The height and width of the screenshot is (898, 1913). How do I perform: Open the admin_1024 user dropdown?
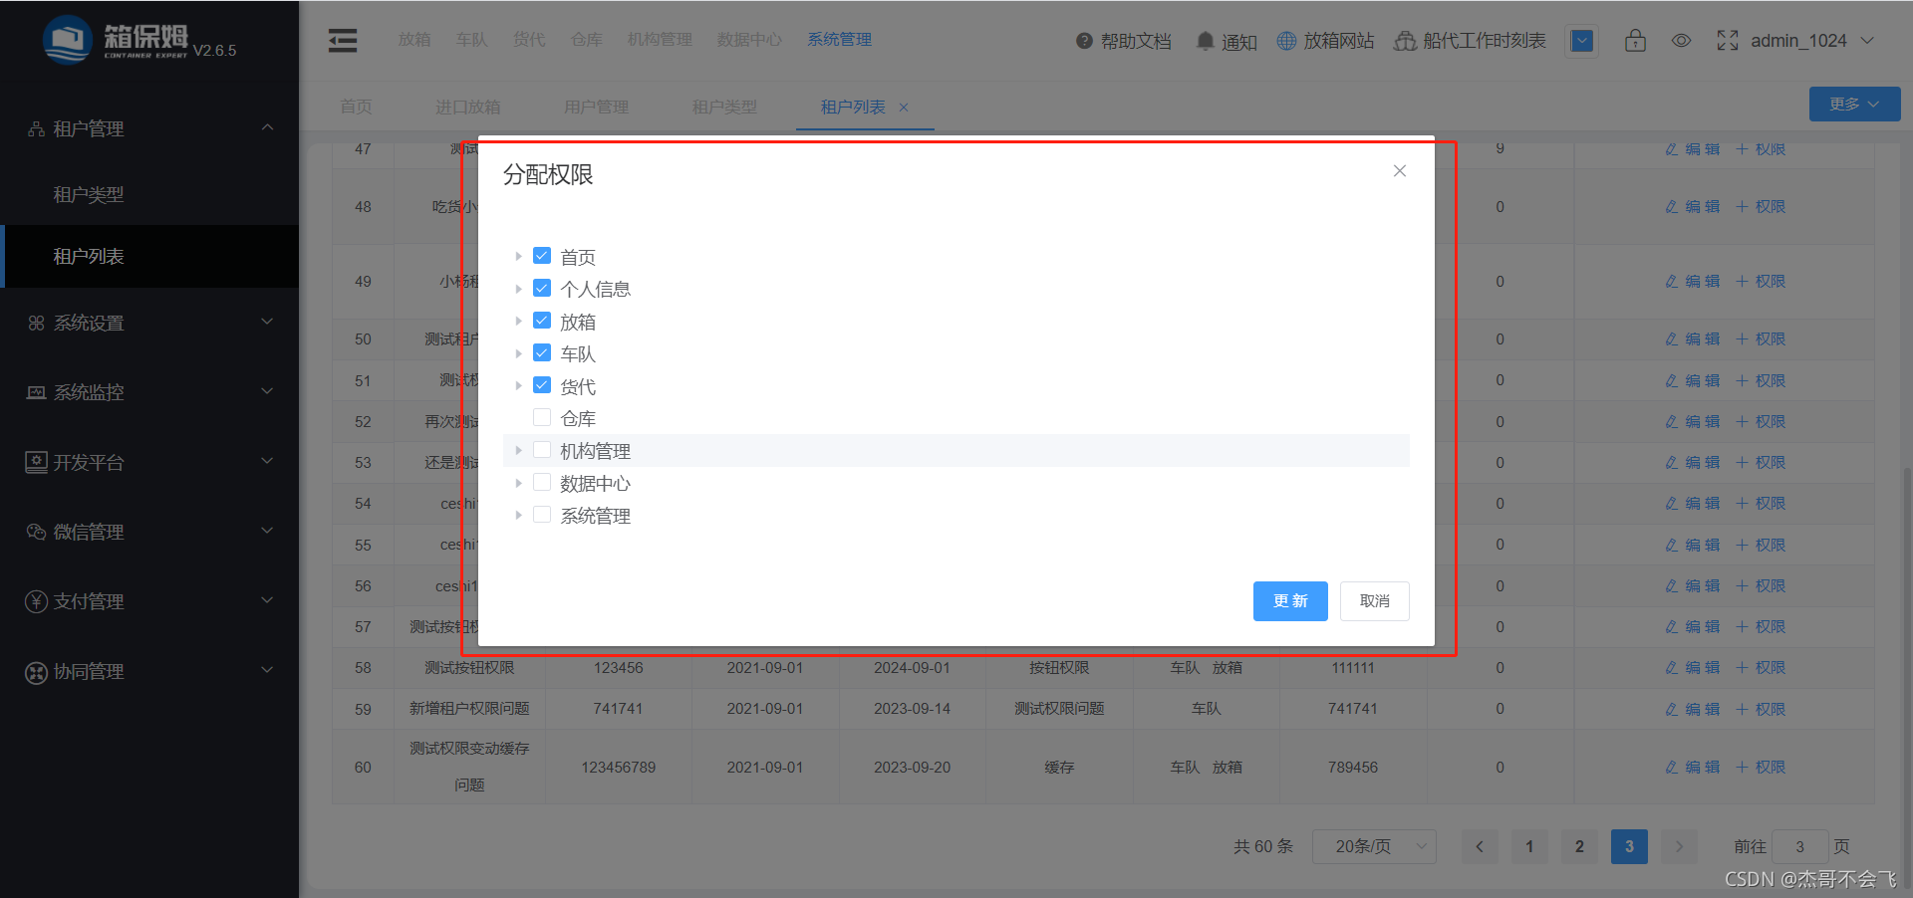[x=1812, y=41]
